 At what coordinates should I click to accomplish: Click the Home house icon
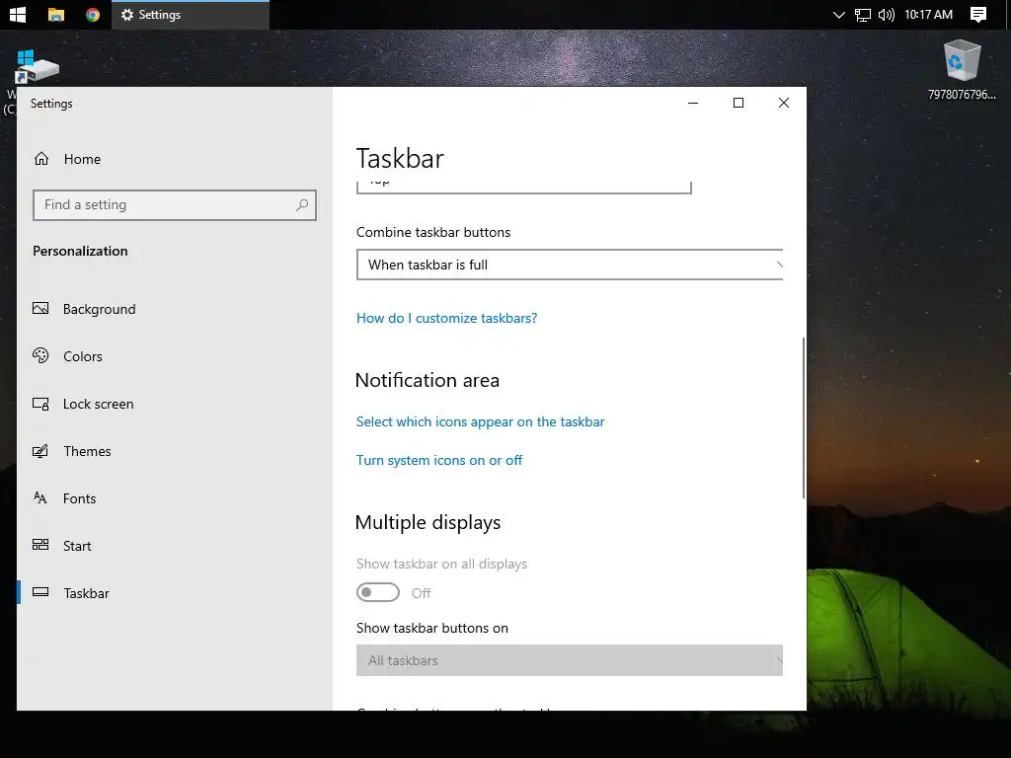41,159
